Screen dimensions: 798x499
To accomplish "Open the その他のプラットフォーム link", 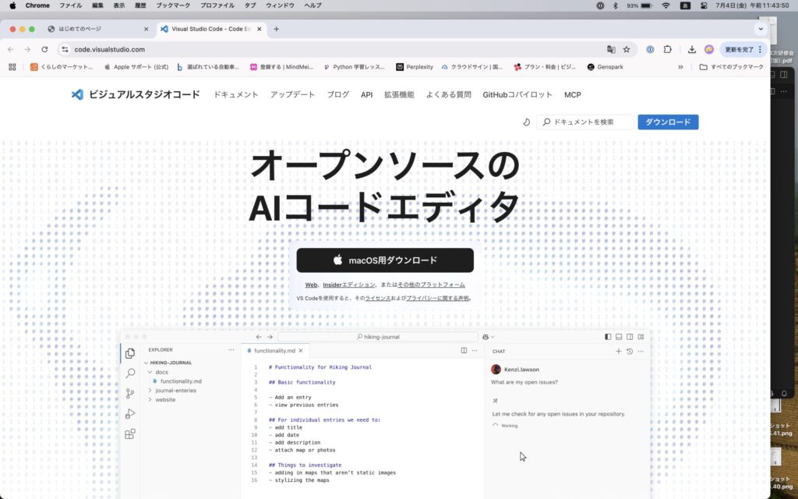I will 431,285.
